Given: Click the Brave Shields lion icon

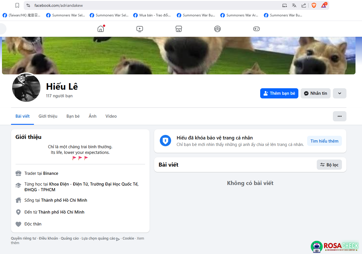Looking at the screenshot, I should [x=314, y=5].
